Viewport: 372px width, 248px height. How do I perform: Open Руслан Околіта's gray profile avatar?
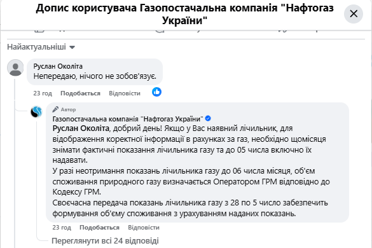point(15,67)
